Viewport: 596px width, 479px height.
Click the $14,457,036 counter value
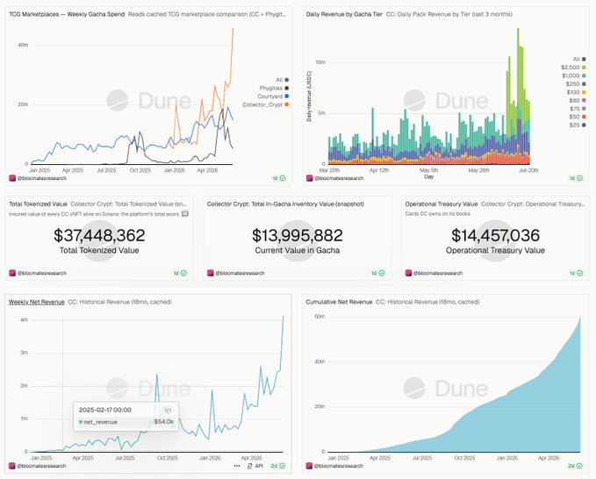click(495, 235)
